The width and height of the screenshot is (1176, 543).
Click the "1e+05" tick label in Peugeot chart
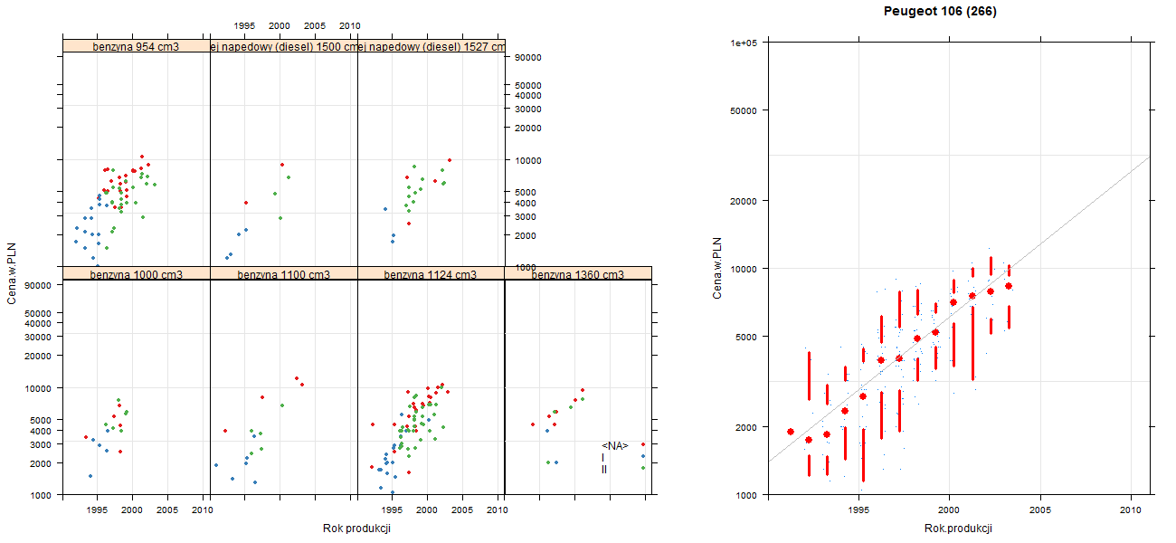pos(744,43)
